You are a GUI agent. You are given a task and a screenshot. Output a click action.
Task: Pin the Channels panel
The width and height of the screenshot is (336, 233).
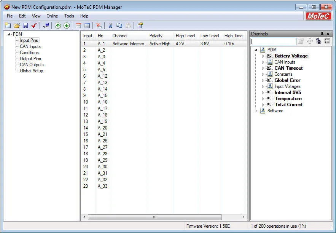click(322, 34)
